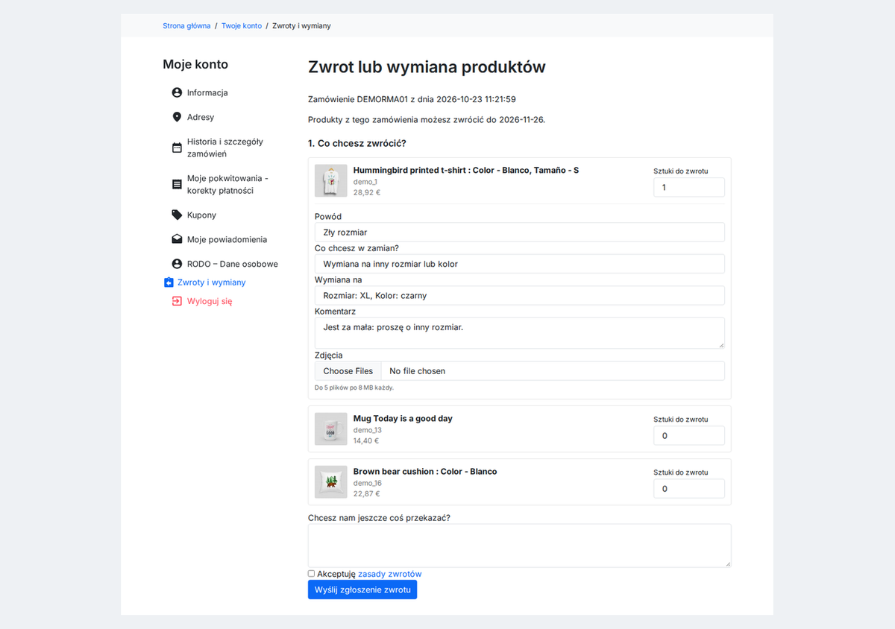
Task: Open the Zwroty i wymiany link
Action: click(x=212, y=282)
